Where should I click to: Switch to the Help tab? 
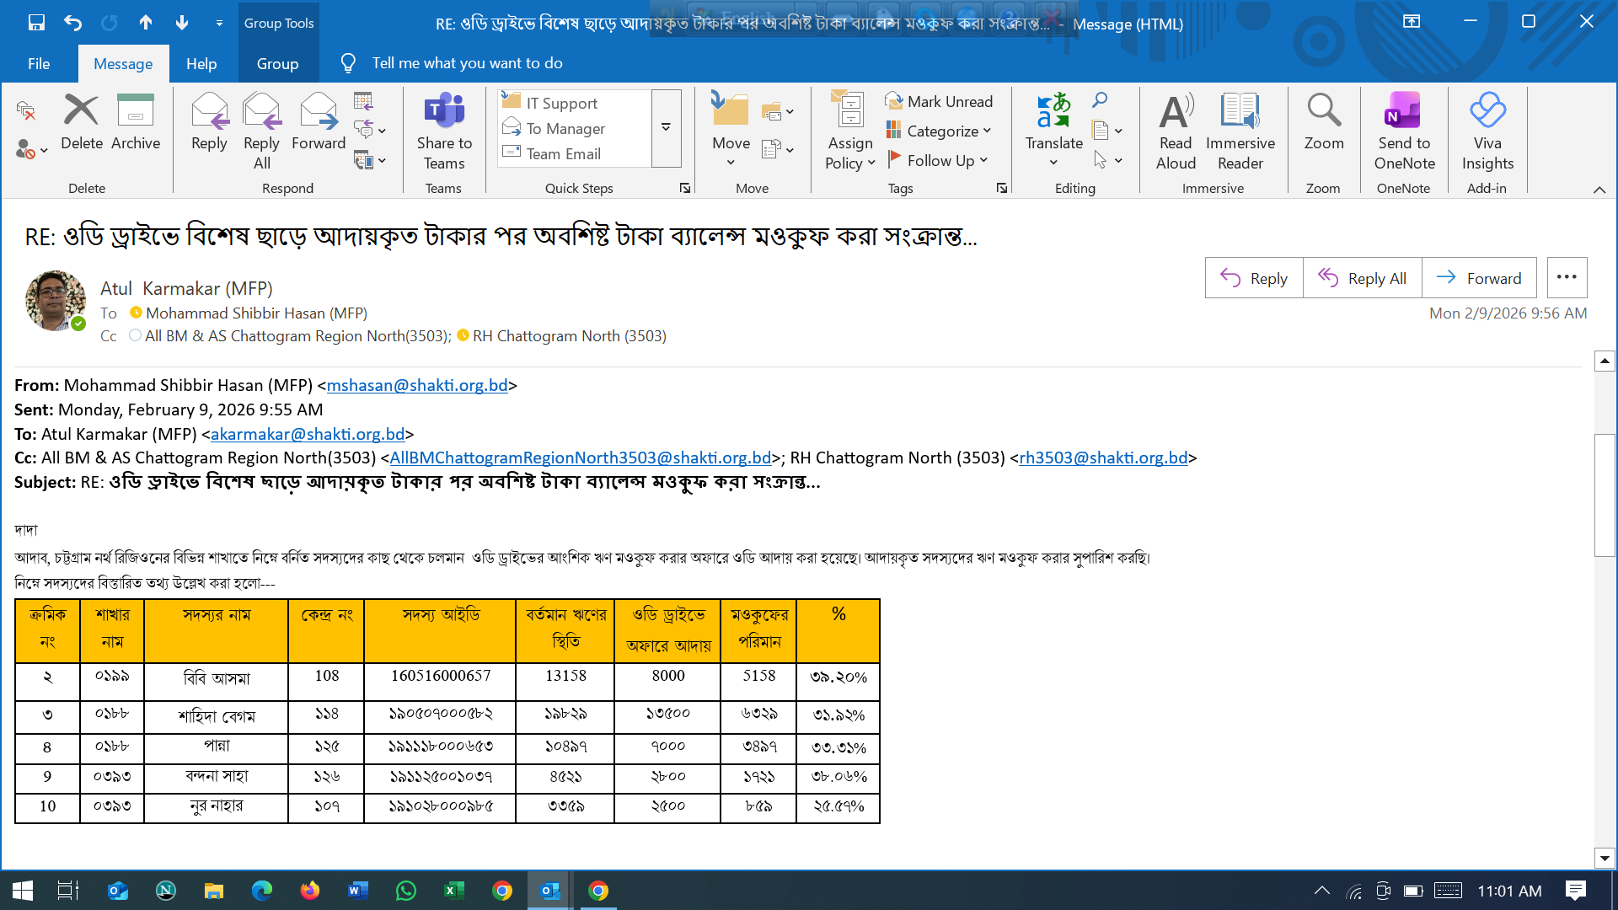tap(201, 63)
